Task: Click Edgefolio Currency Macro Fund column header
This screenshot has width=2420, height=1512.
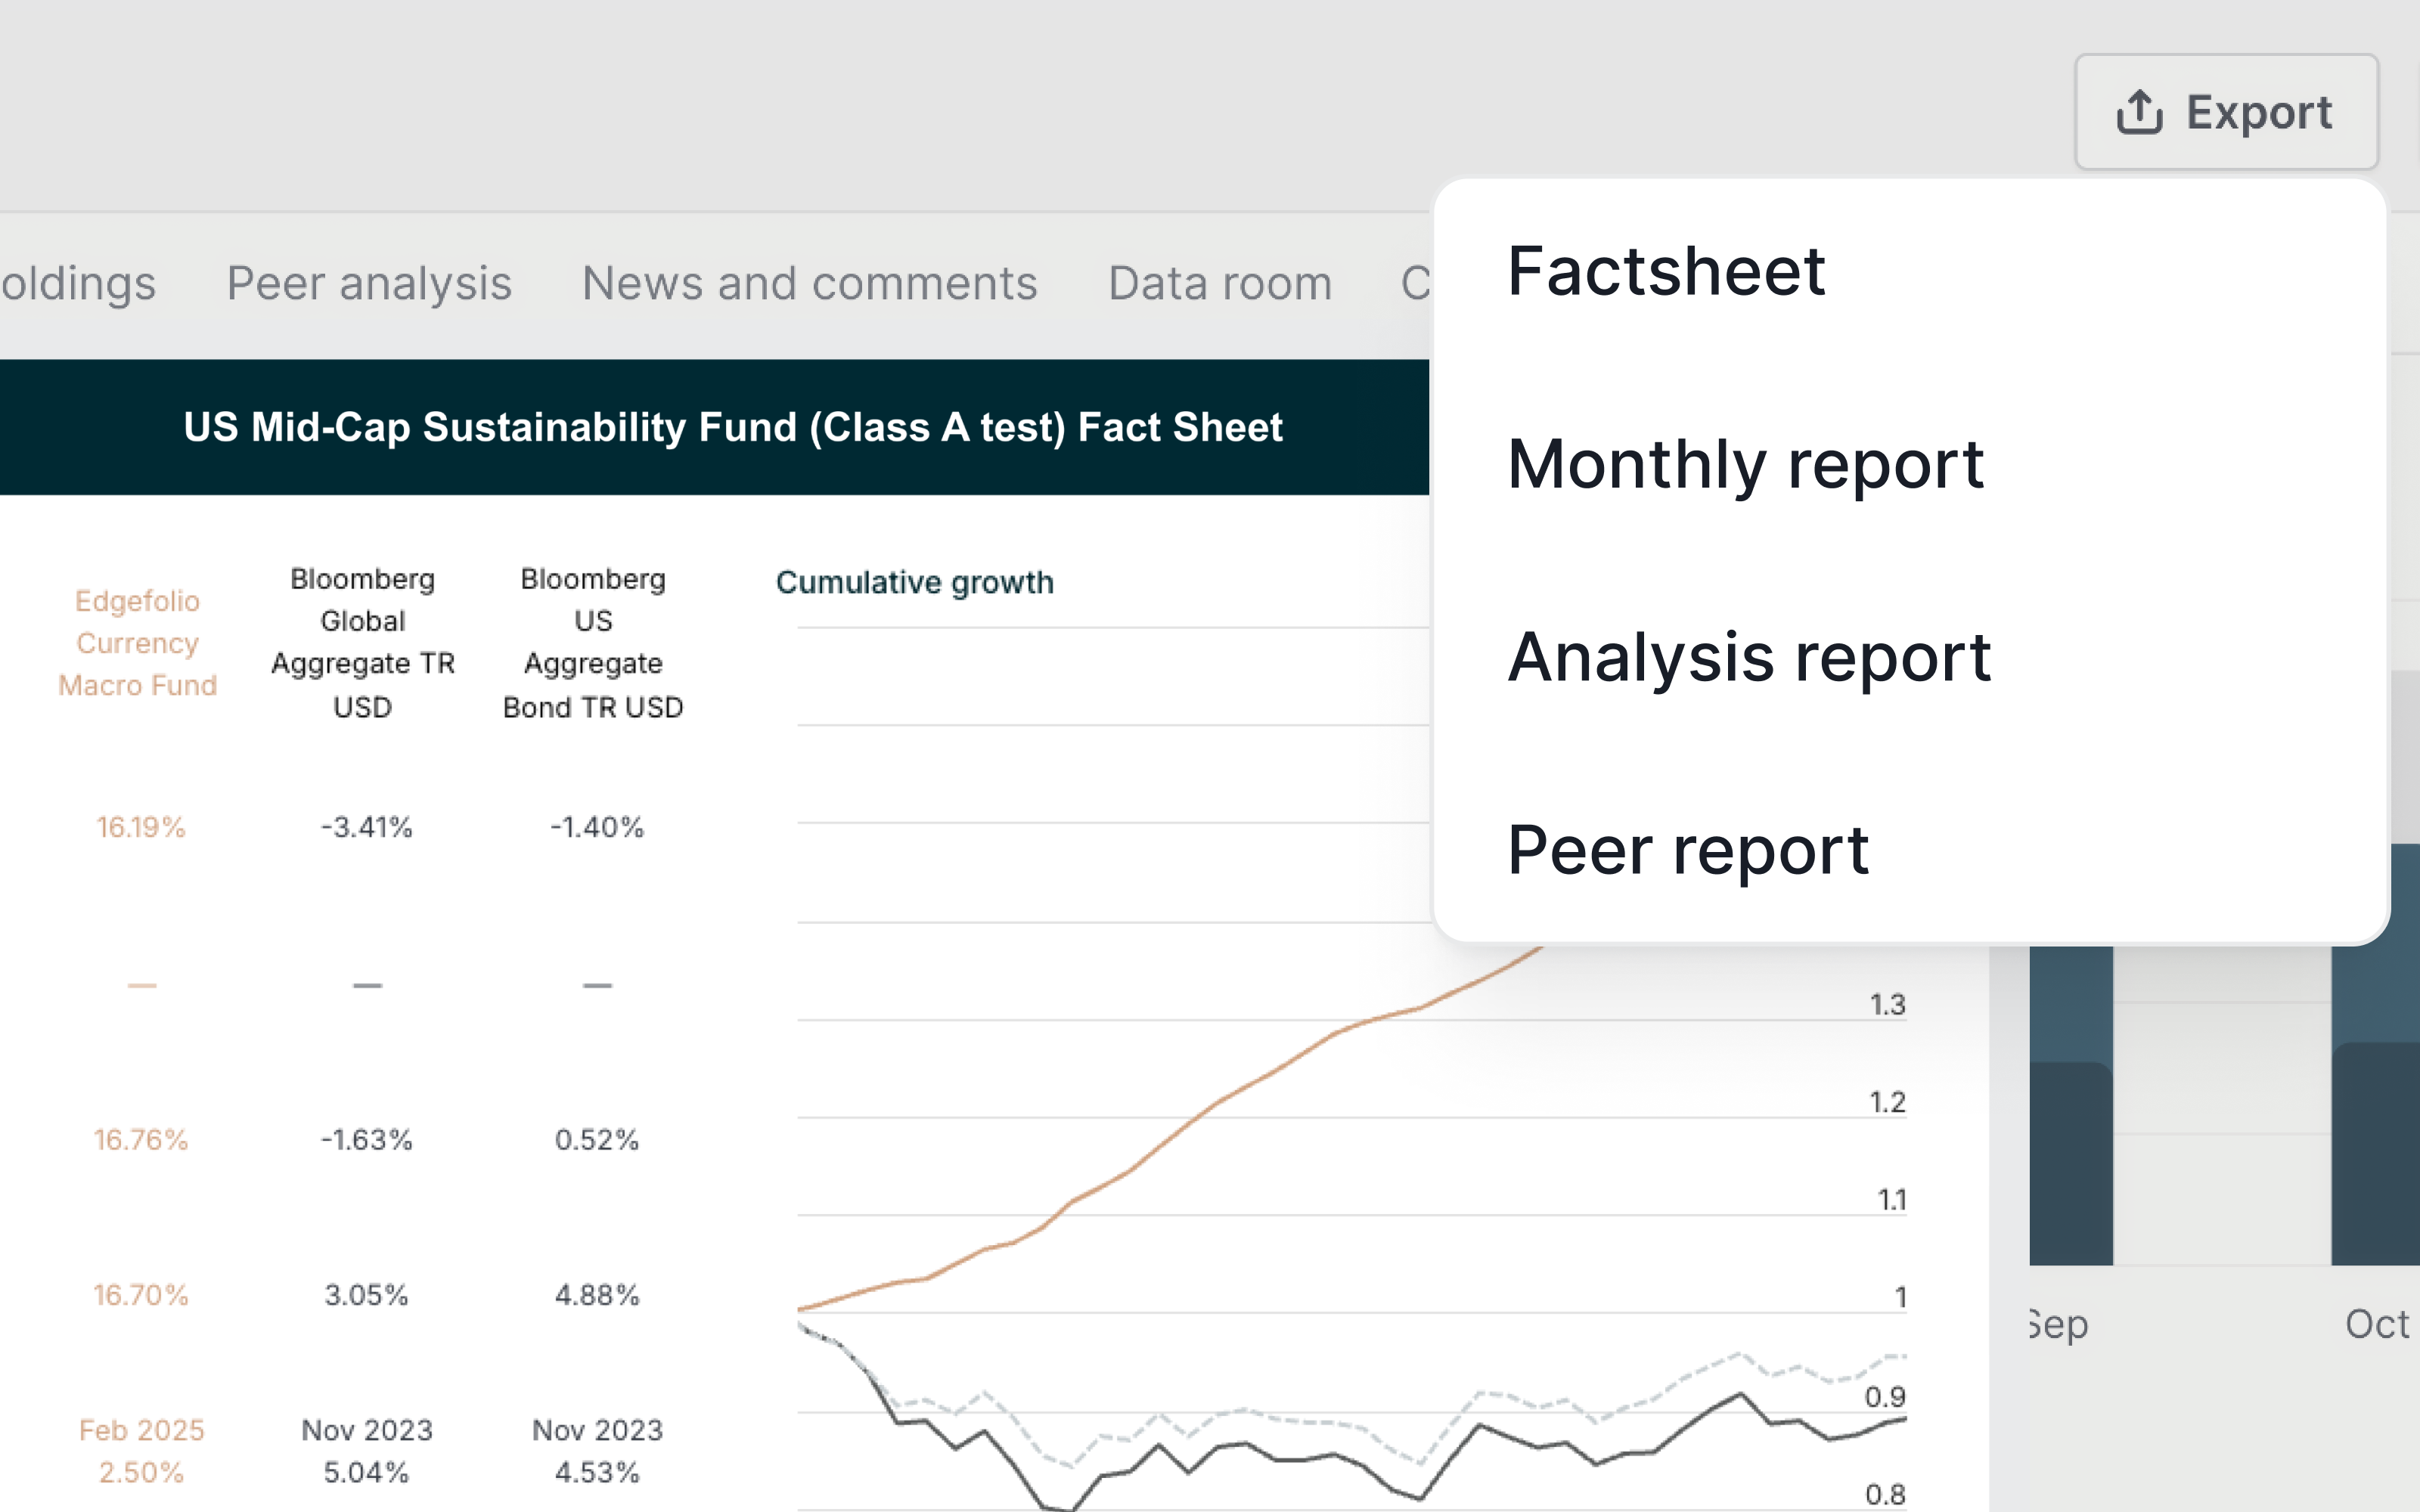Action: 138,643
